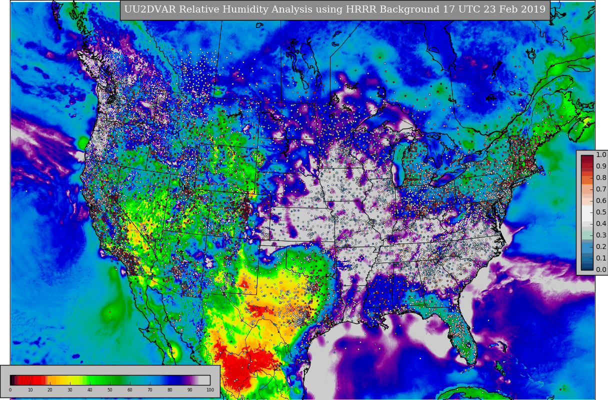Click the 90 tick label on humidity colorbar
The width and height of the screenshot is (608, 400).
tap(190, 390)
